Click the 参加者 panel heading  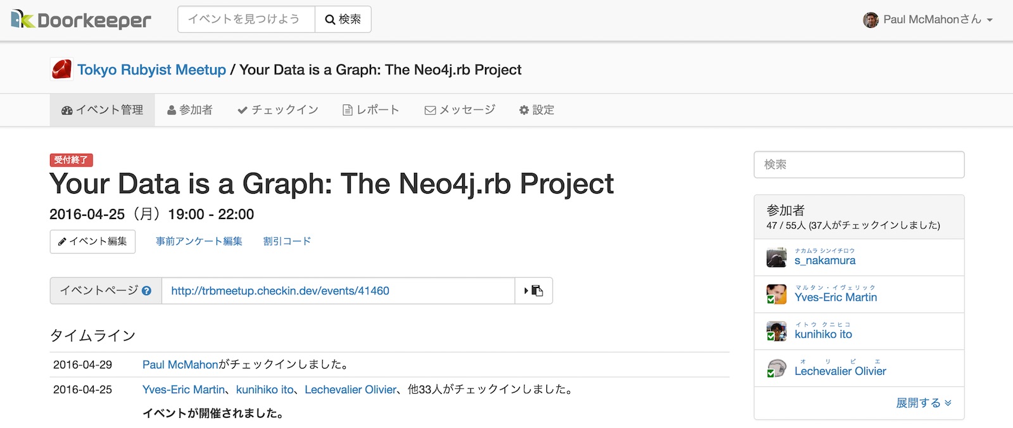tap(786, 210)
